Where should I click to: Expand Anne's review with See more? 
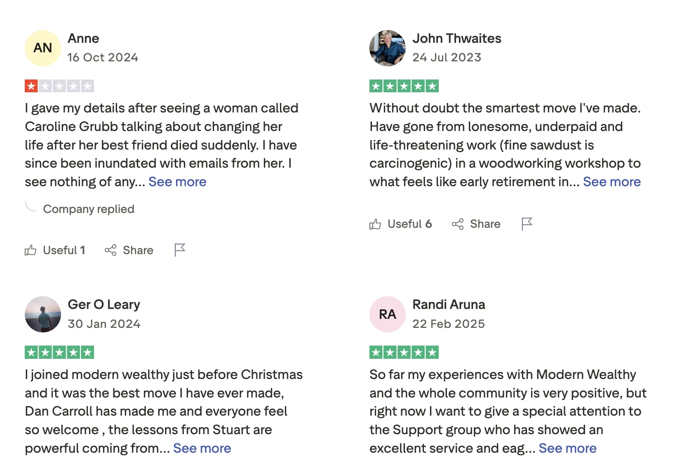[x=177, y=182]
